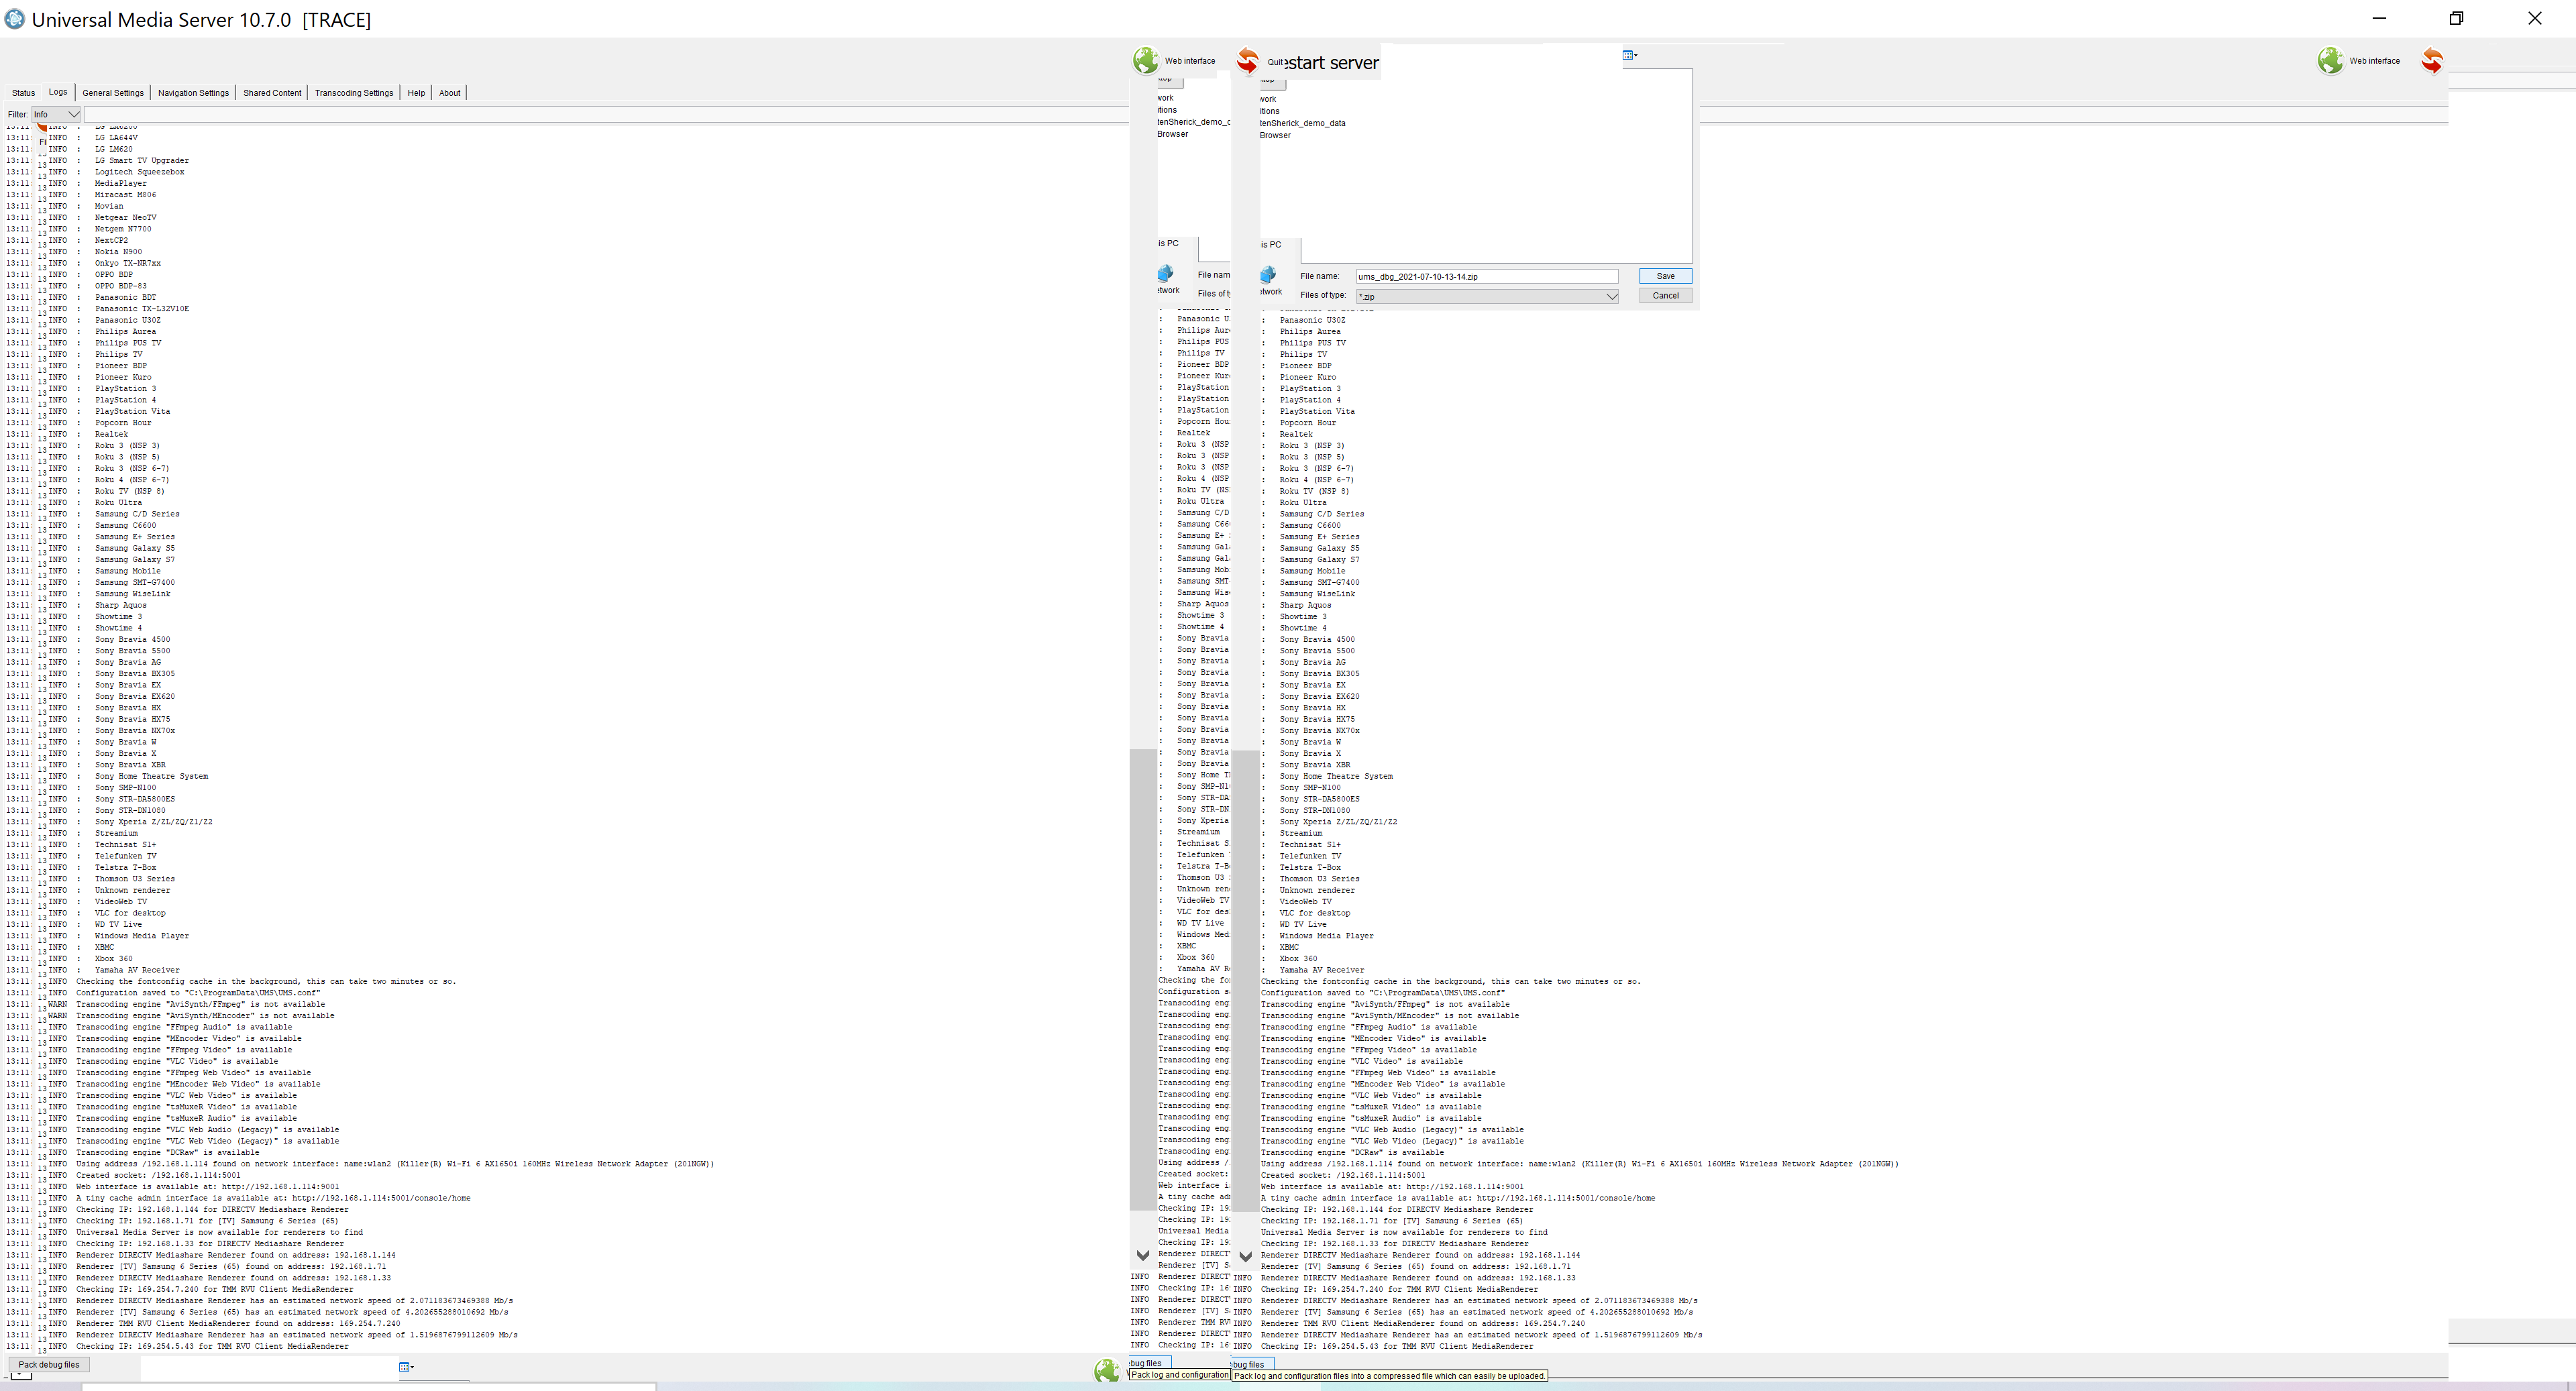Open the Info filter dropdown
This screenshot has width=2576, height=1391.
(x=56, y=114)
